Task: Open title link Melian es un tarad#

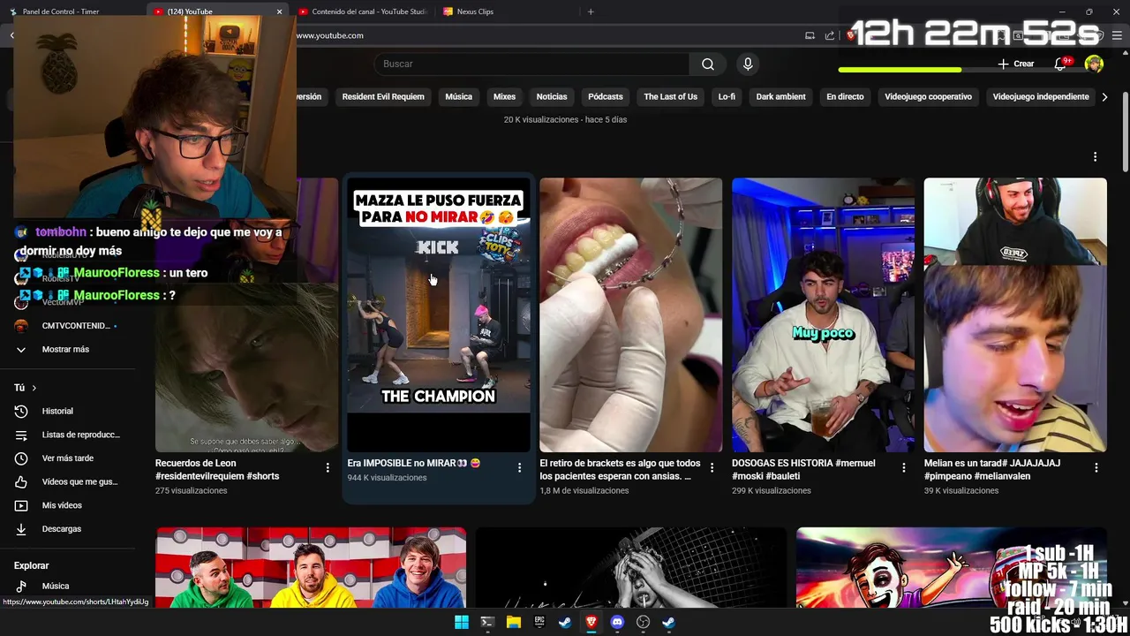Action: point(992,469)
